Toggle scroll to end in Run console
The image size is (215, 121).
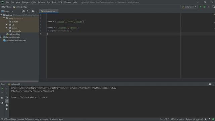7,101
